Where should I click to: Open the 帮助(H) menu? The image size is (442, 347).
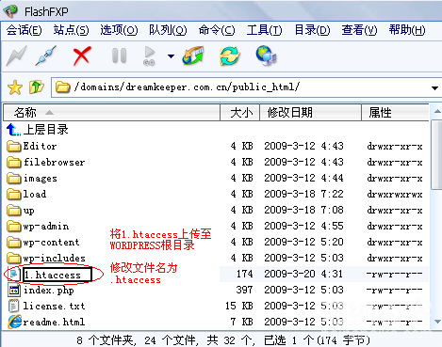(x=407, y=30)
